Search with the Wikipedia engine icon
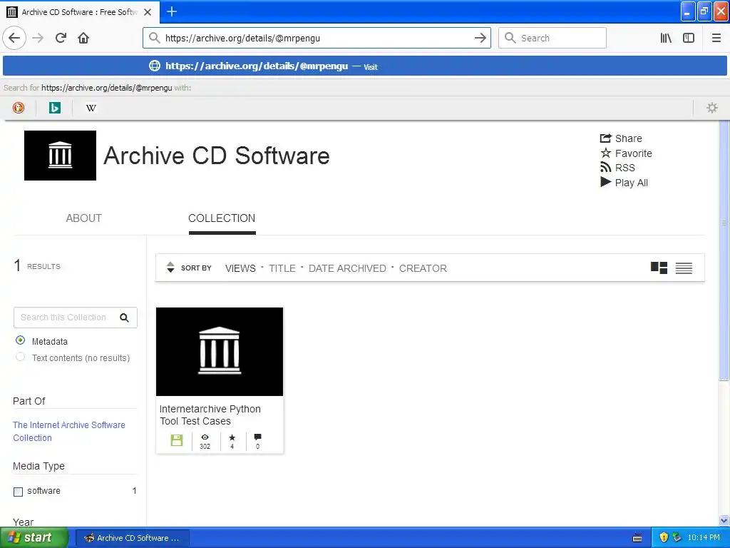Viewport: 730px width, 548px height. 91,108
